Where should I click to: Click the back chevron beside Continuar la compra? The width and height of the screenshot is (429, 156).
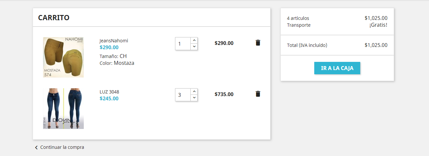coord(36,148)
